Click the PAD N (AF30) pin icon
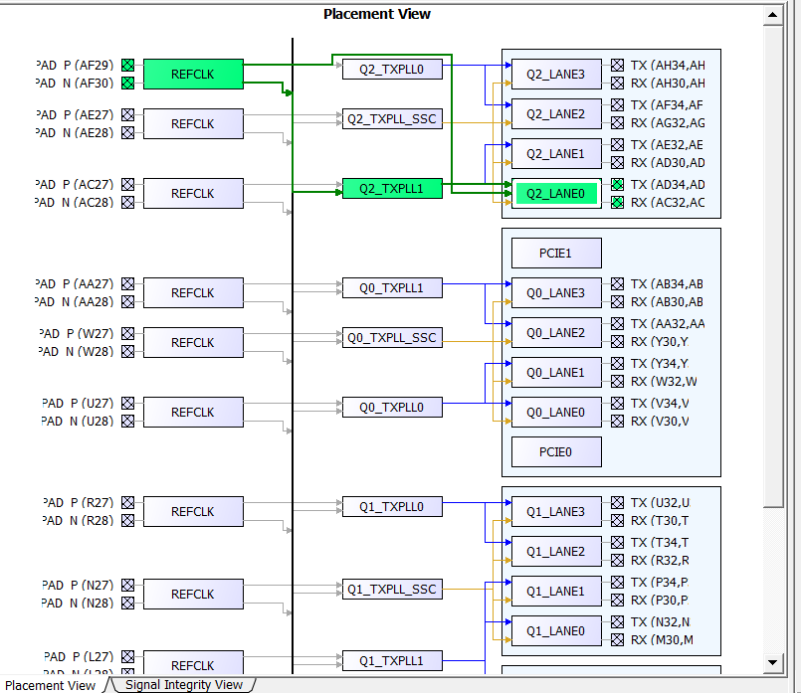Screen dimensions: 801x693 127,84
